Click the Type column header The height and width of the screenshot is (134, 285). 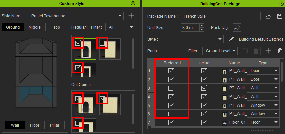[x=263, y=63]
